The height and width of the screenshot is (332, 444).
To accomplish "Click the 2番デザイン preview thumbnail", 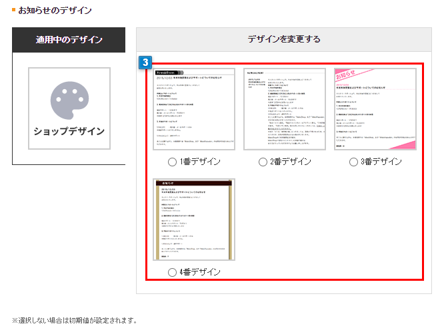I will point(285,109).
